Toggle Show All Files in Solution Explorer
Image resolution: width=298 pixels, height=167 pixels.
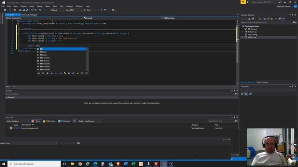pyautogui.click(x=271, y=19)
